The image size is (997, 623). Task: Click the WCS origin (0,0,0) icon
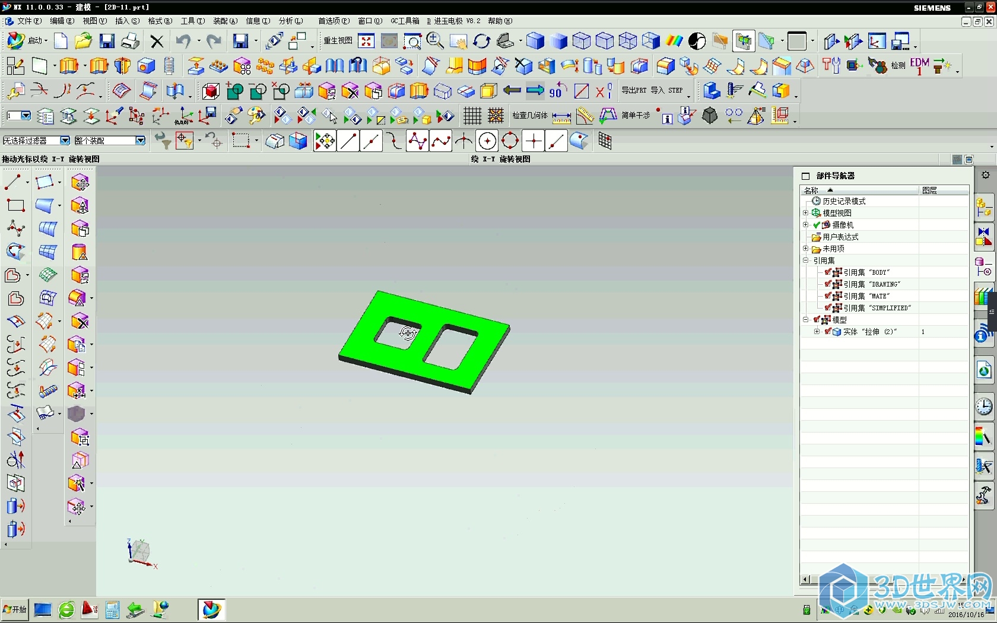pos(185,116)
